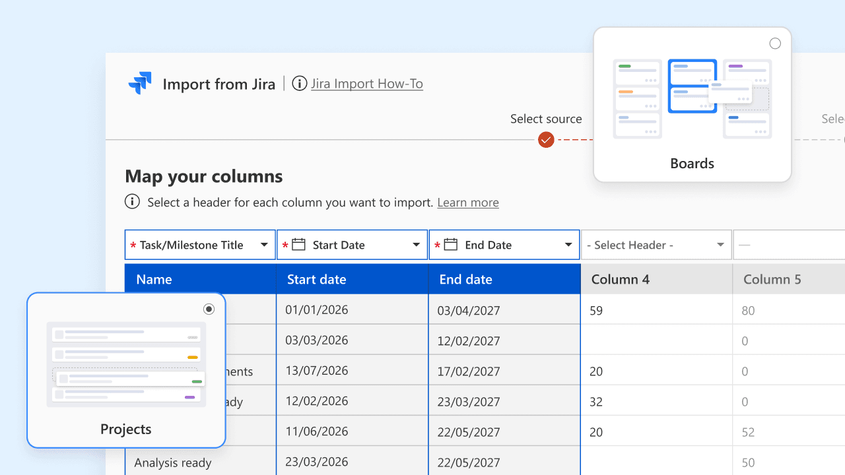Click end date cell 17/02/2027
845x475 pixels.
(504, 371)
